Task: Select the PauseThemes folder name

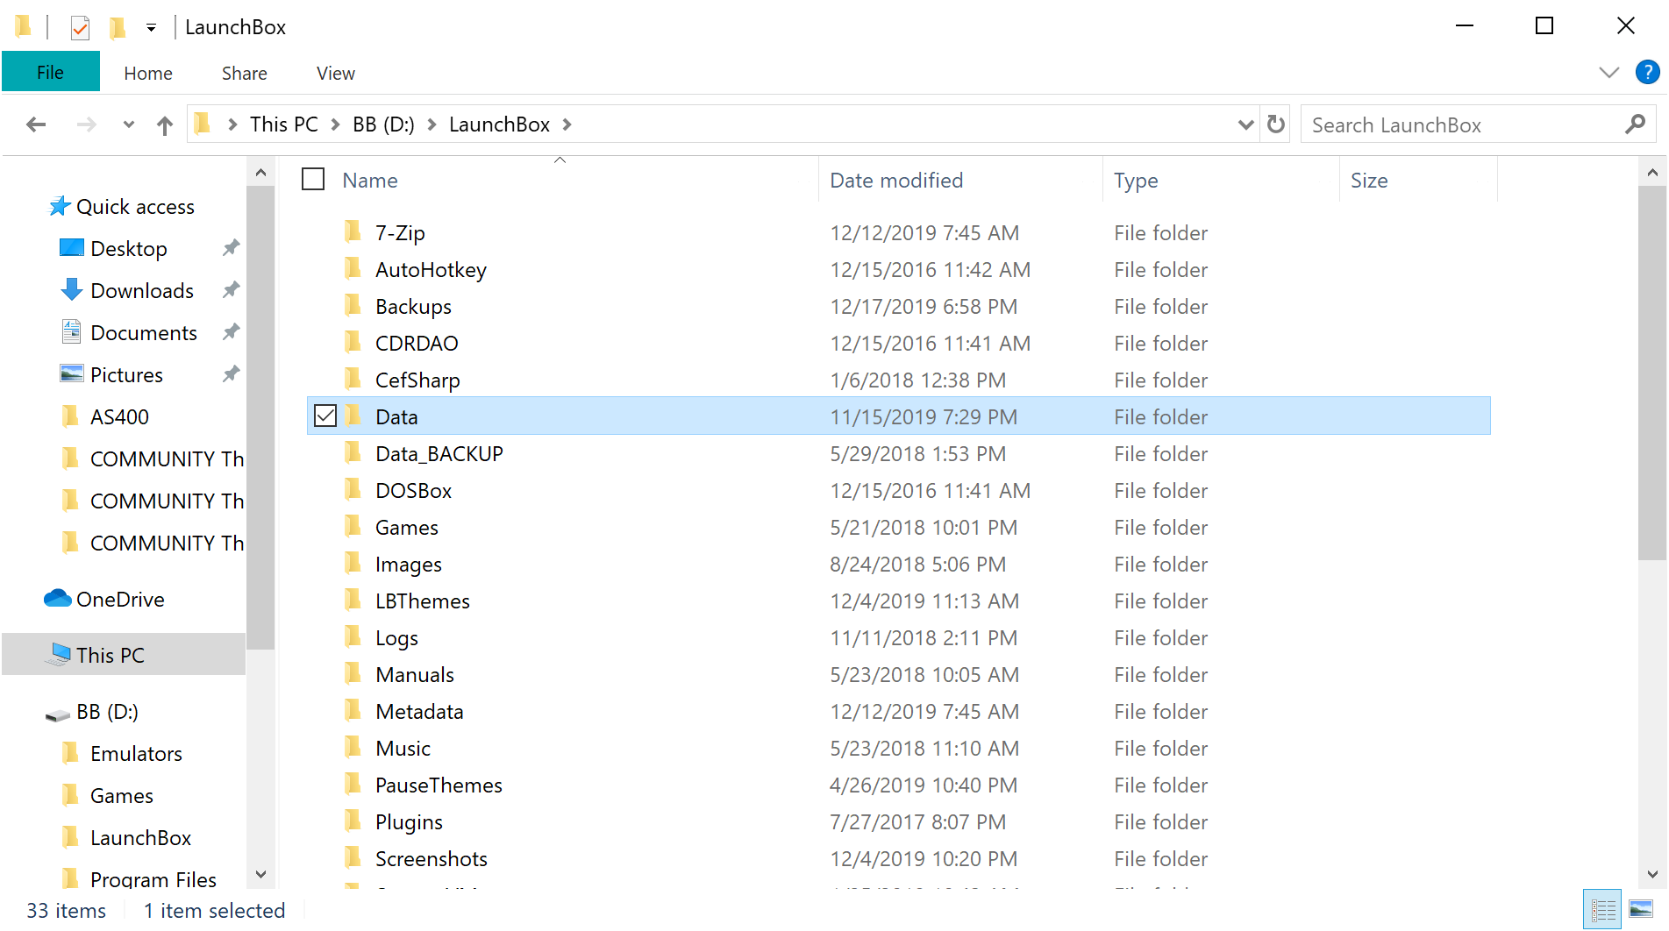Action: (x=439, y=785)
